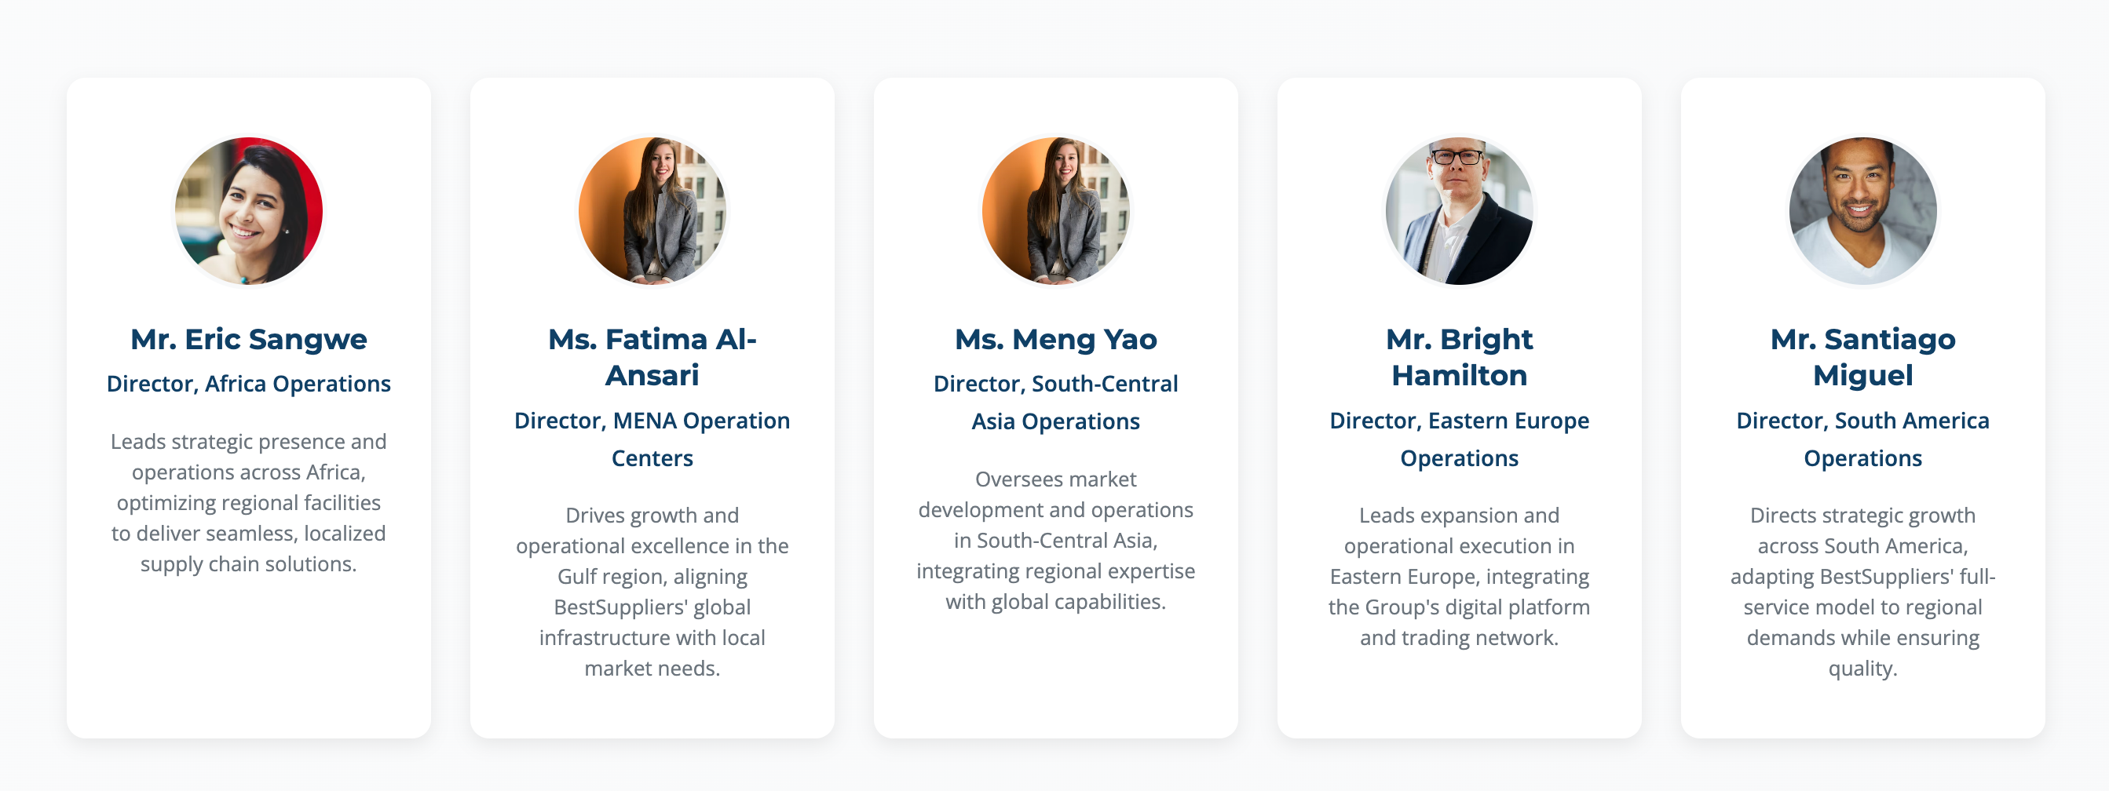This screenshot has height=791, width=2109.
Task: Click the South America strategic growth description
Action: click(x=1862, y=592)
